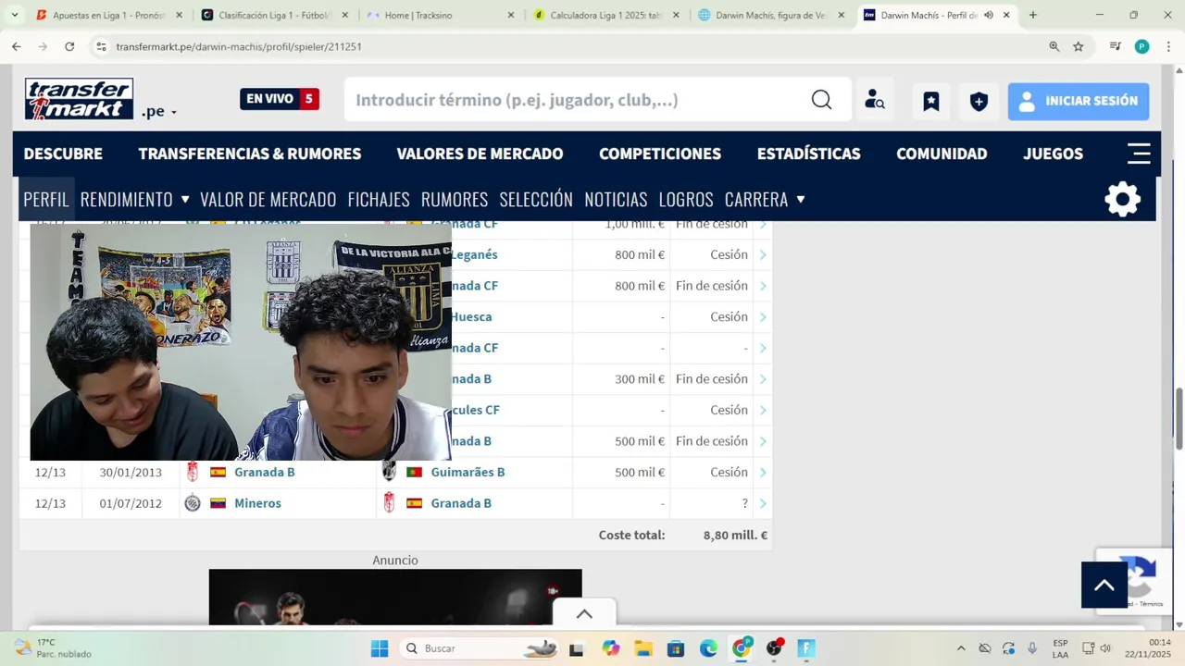Focus the 'Introducir término' search field
The image size is (1185, 666).
pos(574,100)
